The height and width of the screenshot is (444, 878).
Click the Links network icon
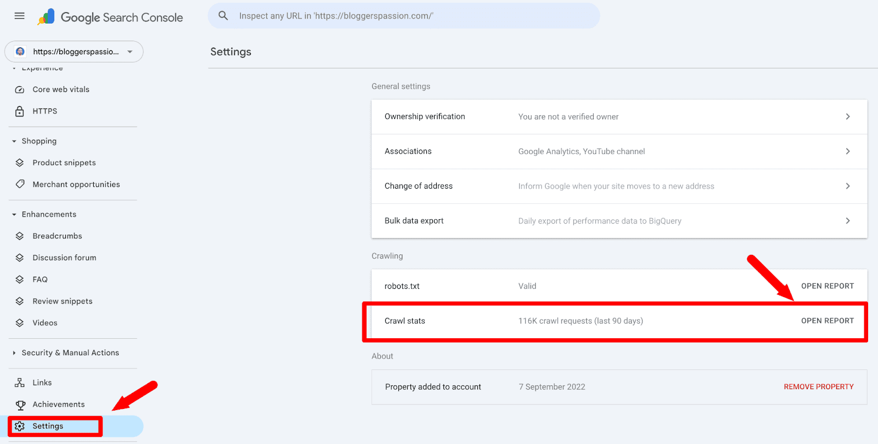20,383
